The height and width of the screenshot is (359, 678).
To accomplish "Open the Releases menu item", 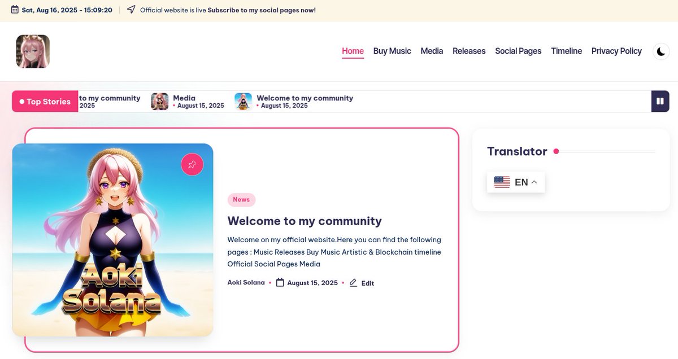I will (469, 51).
